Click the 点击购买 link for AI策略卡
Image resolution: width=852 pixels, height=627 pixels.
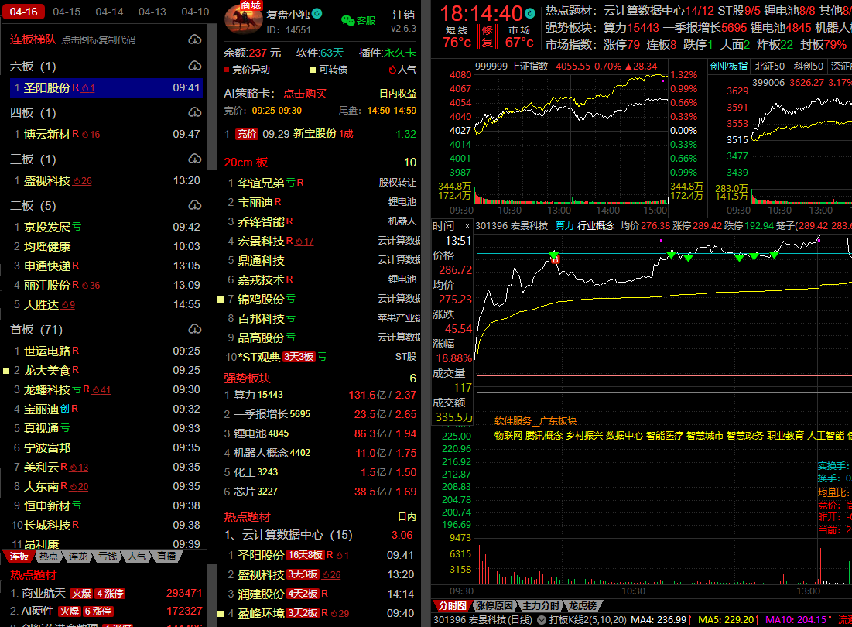click(305, 94)
